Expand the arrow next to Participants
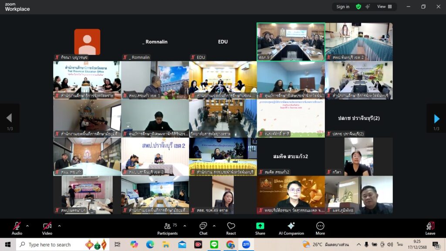 pos(185,226)
